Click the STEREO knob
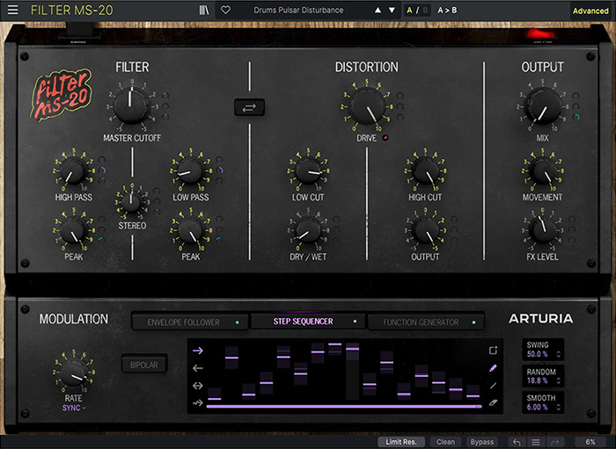This screenshot has width=616, height=449. [x=132, y=202]
